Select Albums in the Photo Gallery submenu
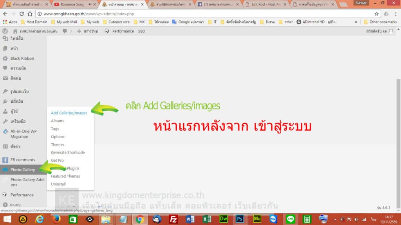 point(57,121)
